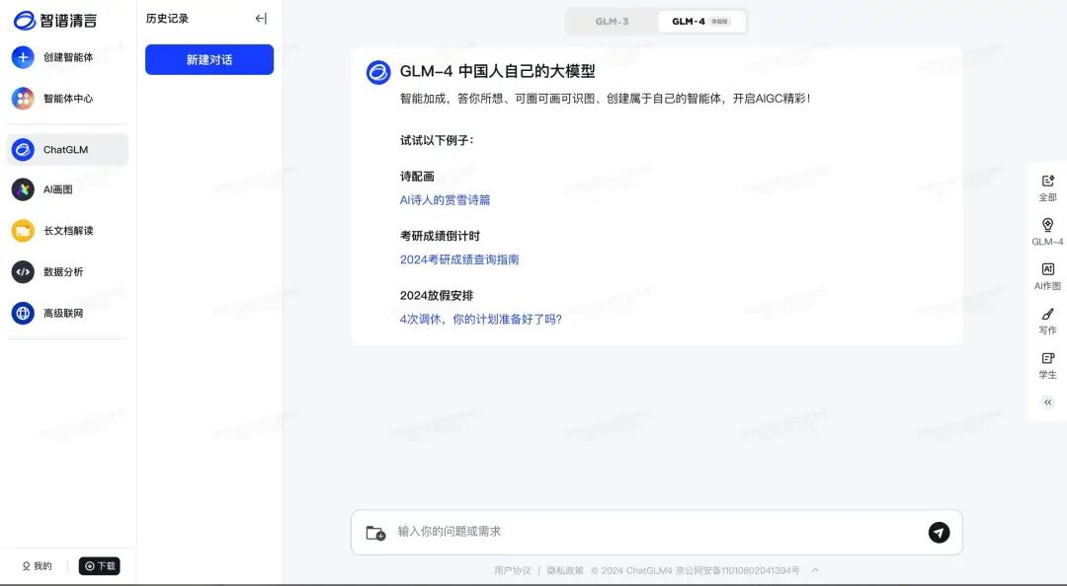1067x586 pixels.
Task: Select 学生 in the right panel
Action: [1048, 366]
